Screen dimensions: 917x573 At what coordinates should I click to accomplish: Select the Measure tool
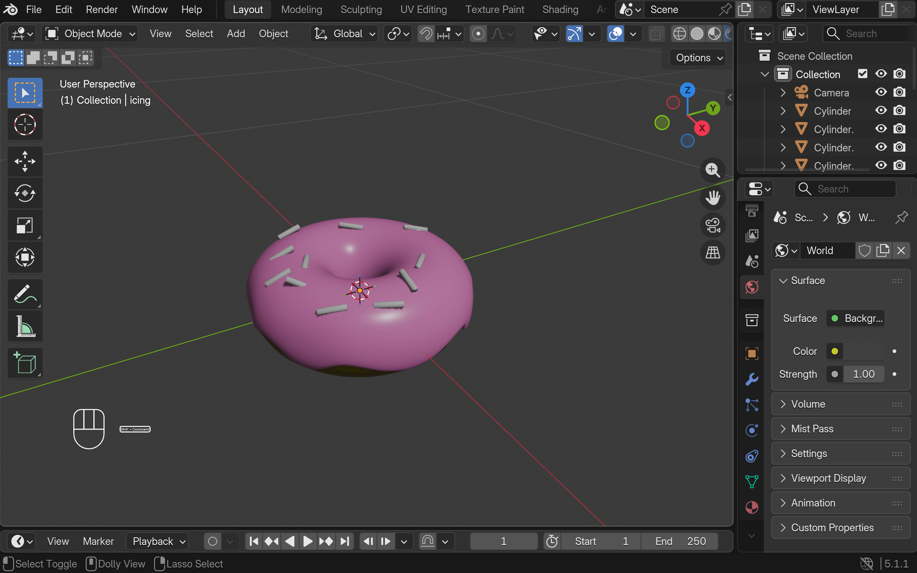(25, 326)
